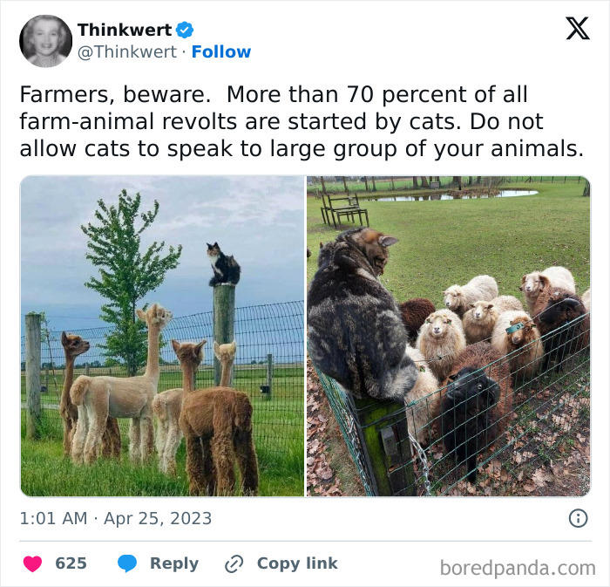Click the blue verified badge
610x587 pixels.
(185, 30)
